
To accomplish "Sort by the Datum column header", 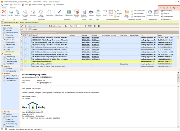I will [x=165, y=35].
